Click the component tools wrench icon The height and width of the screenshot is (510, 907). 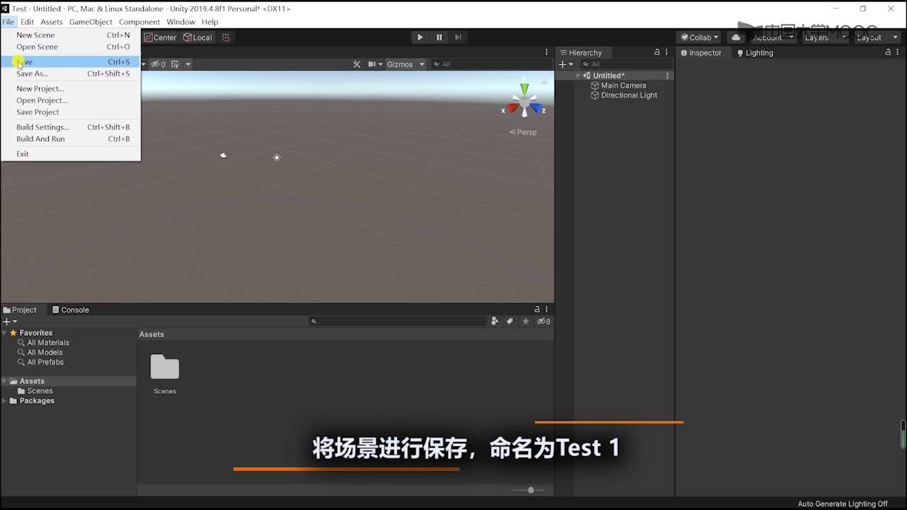coord(356,64)
